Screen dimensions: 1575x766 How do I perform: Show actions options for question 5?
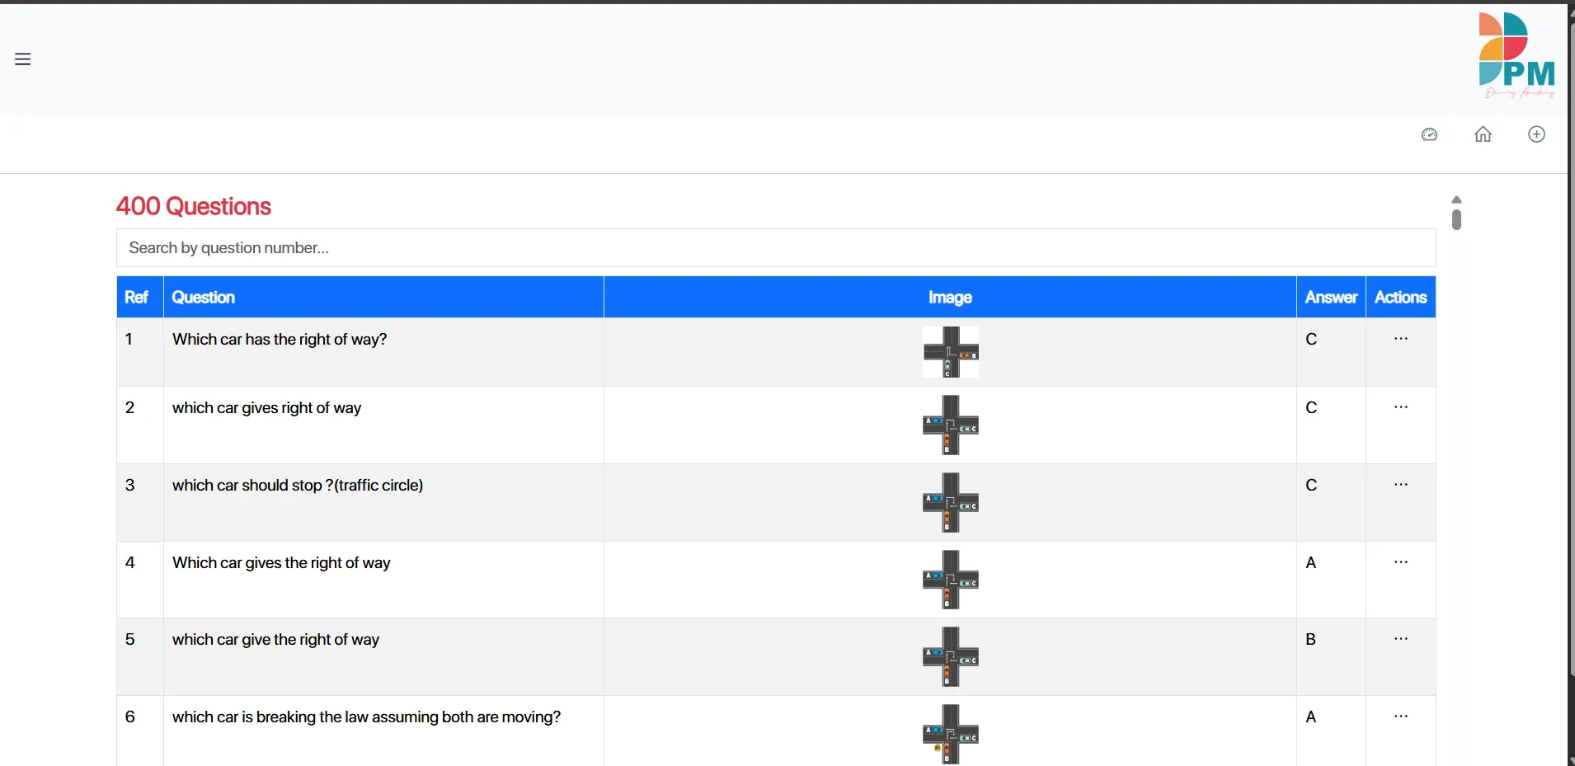[1400, 639]
